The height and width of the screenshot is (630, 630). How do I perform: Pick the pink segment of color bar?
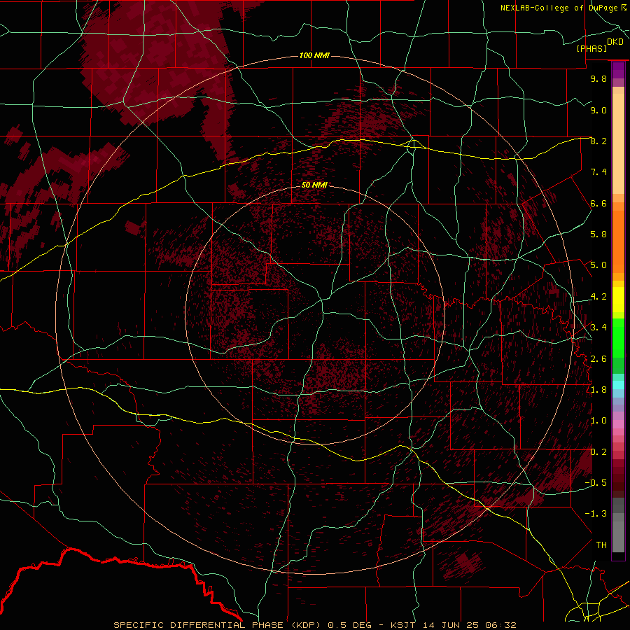618,424
